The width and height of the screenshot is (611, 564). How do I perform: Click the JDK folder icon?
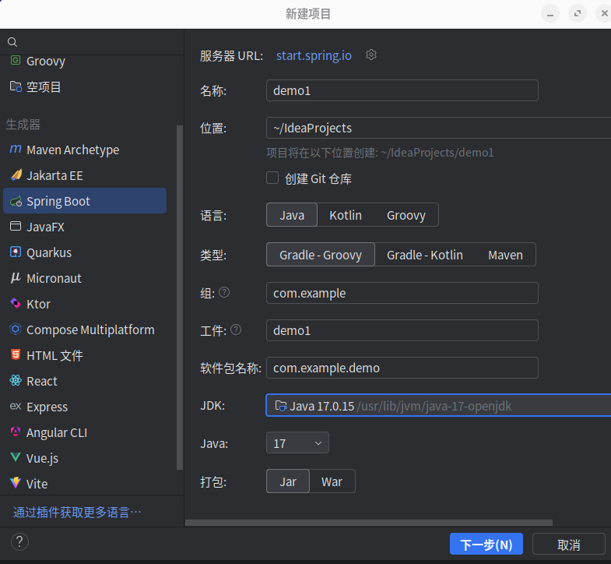click(x=281, y=406)
